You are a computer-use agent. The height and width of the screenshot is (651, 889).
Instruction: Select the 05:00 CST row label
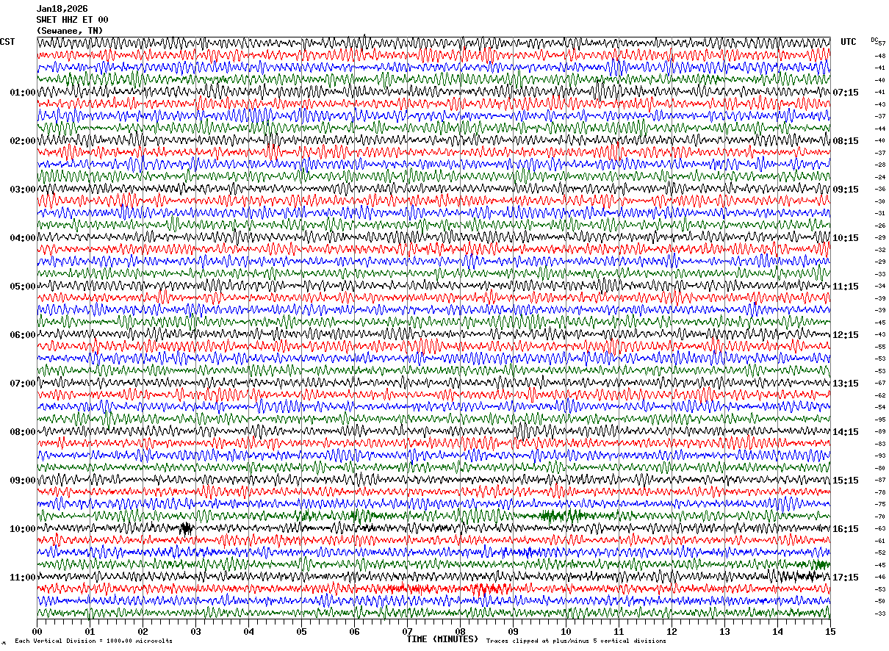point(23,287)
